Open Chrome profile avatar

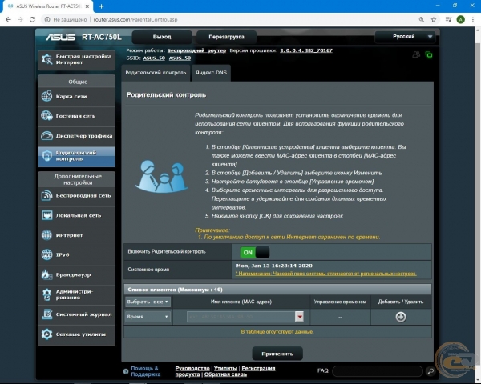pos(460,19)
